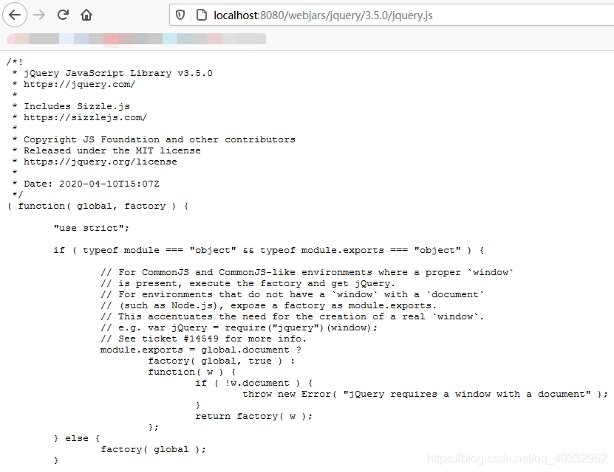This screenshot has width=614, height=472.
Task: Click the line "Includes Sizzle.js"
Action: tap(77, 106)
